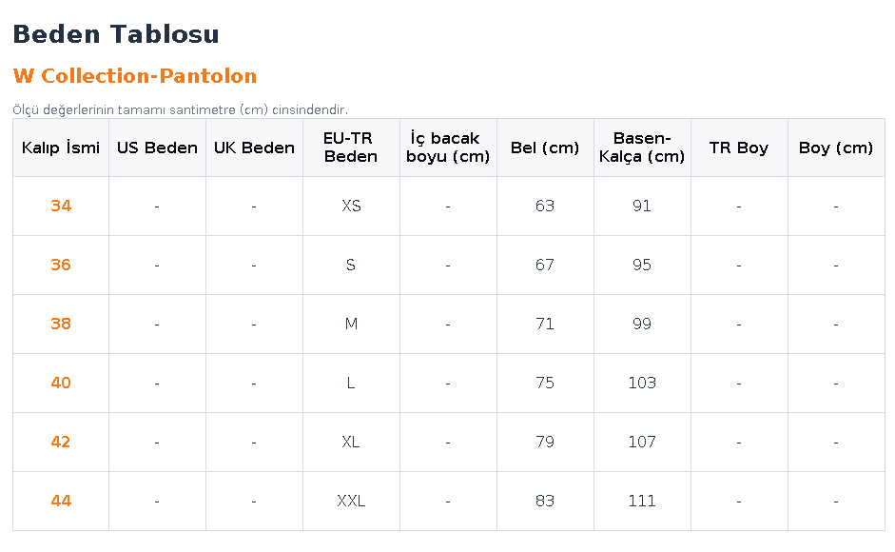This screenshot has height=552, width=895.
Task: Select the orange size 34 row label
Action: (61, 206)
